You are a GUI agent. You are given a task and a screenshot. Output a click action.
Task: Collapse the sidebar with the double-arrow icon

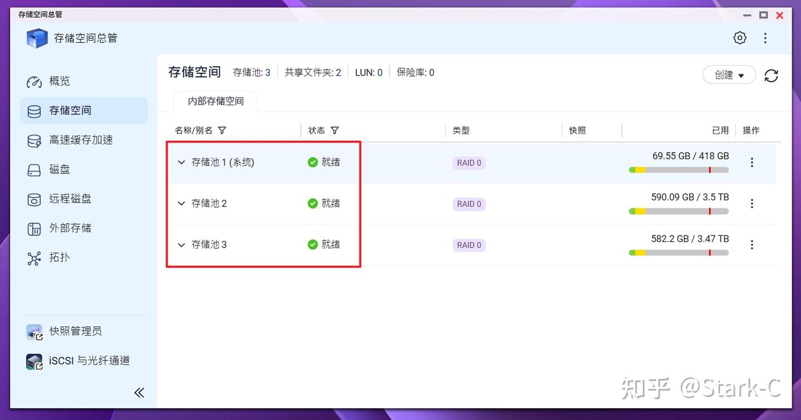point(139,393)
